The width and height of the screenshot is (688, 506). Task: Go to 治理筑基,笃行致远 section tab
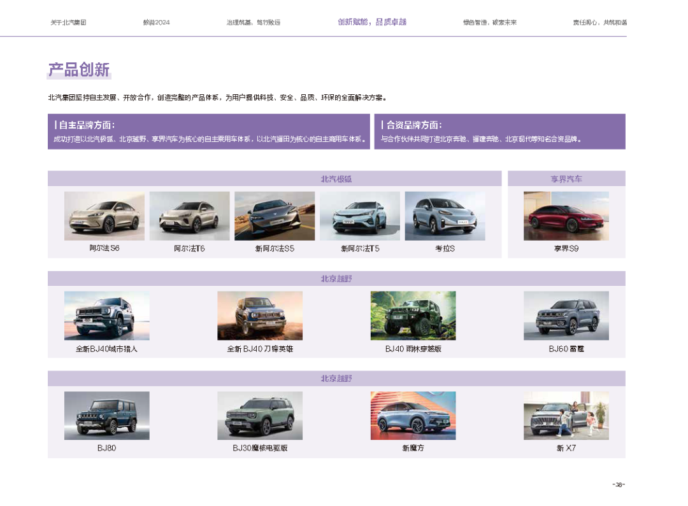coord(253,22)
